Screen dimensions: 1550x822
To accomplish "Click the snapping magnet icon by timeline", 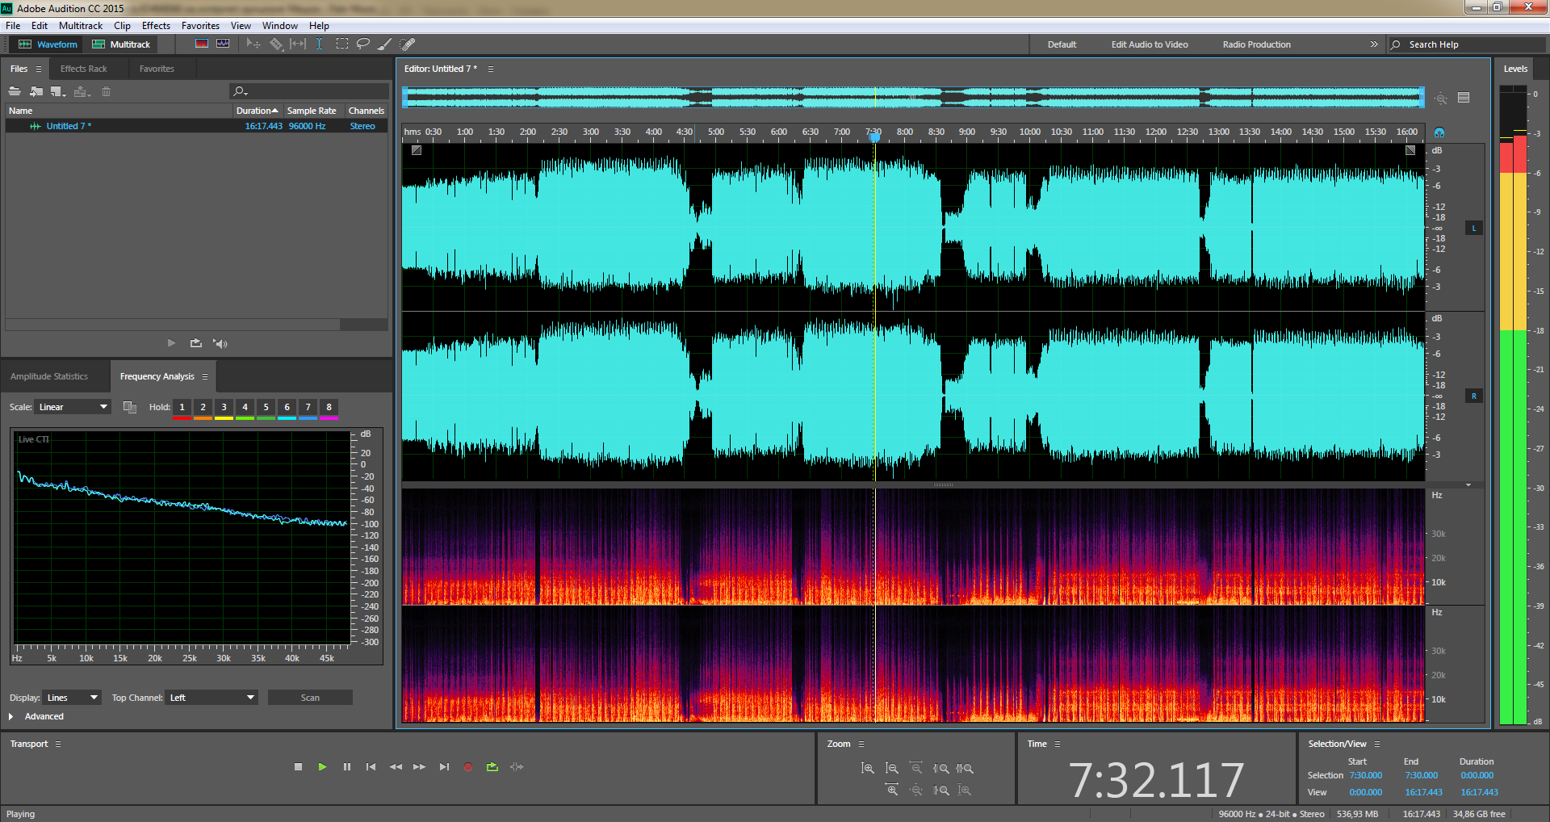I will click(x=1439, y=132).
